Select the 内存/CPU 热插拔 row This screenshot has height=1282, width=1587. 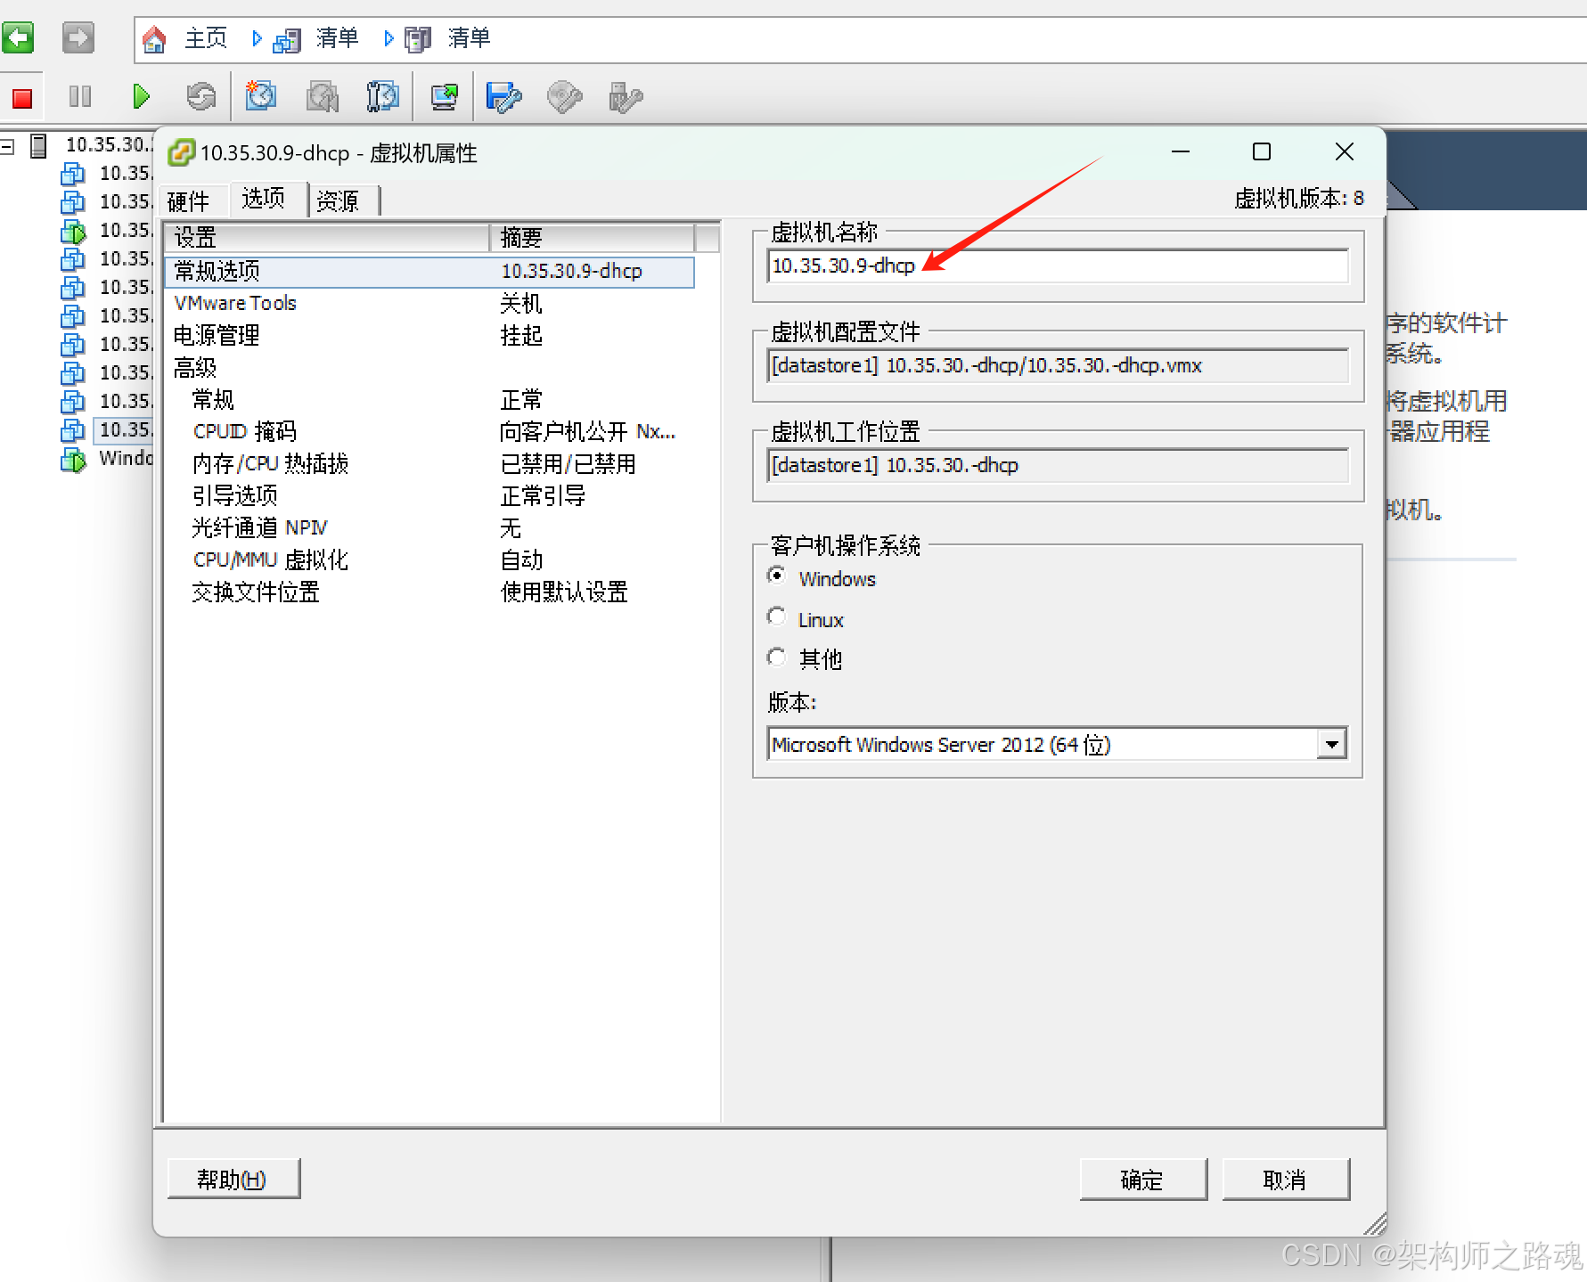429,463
